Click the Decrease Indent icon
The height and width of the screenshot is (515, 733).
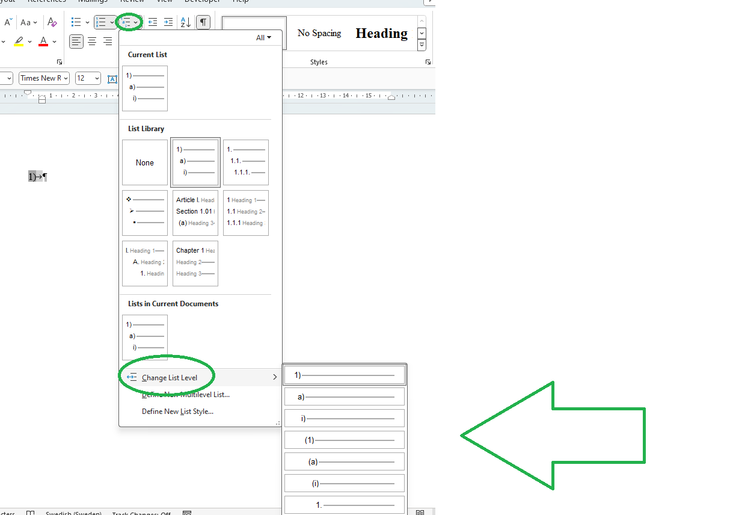[x=152, y=22]
